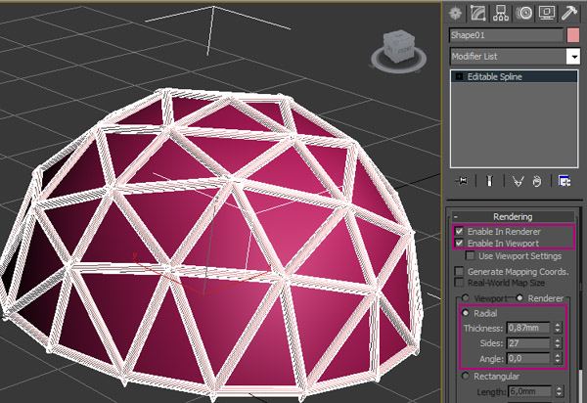Select the Viewport radio option

pyautogui.click(x=466, y=298)
